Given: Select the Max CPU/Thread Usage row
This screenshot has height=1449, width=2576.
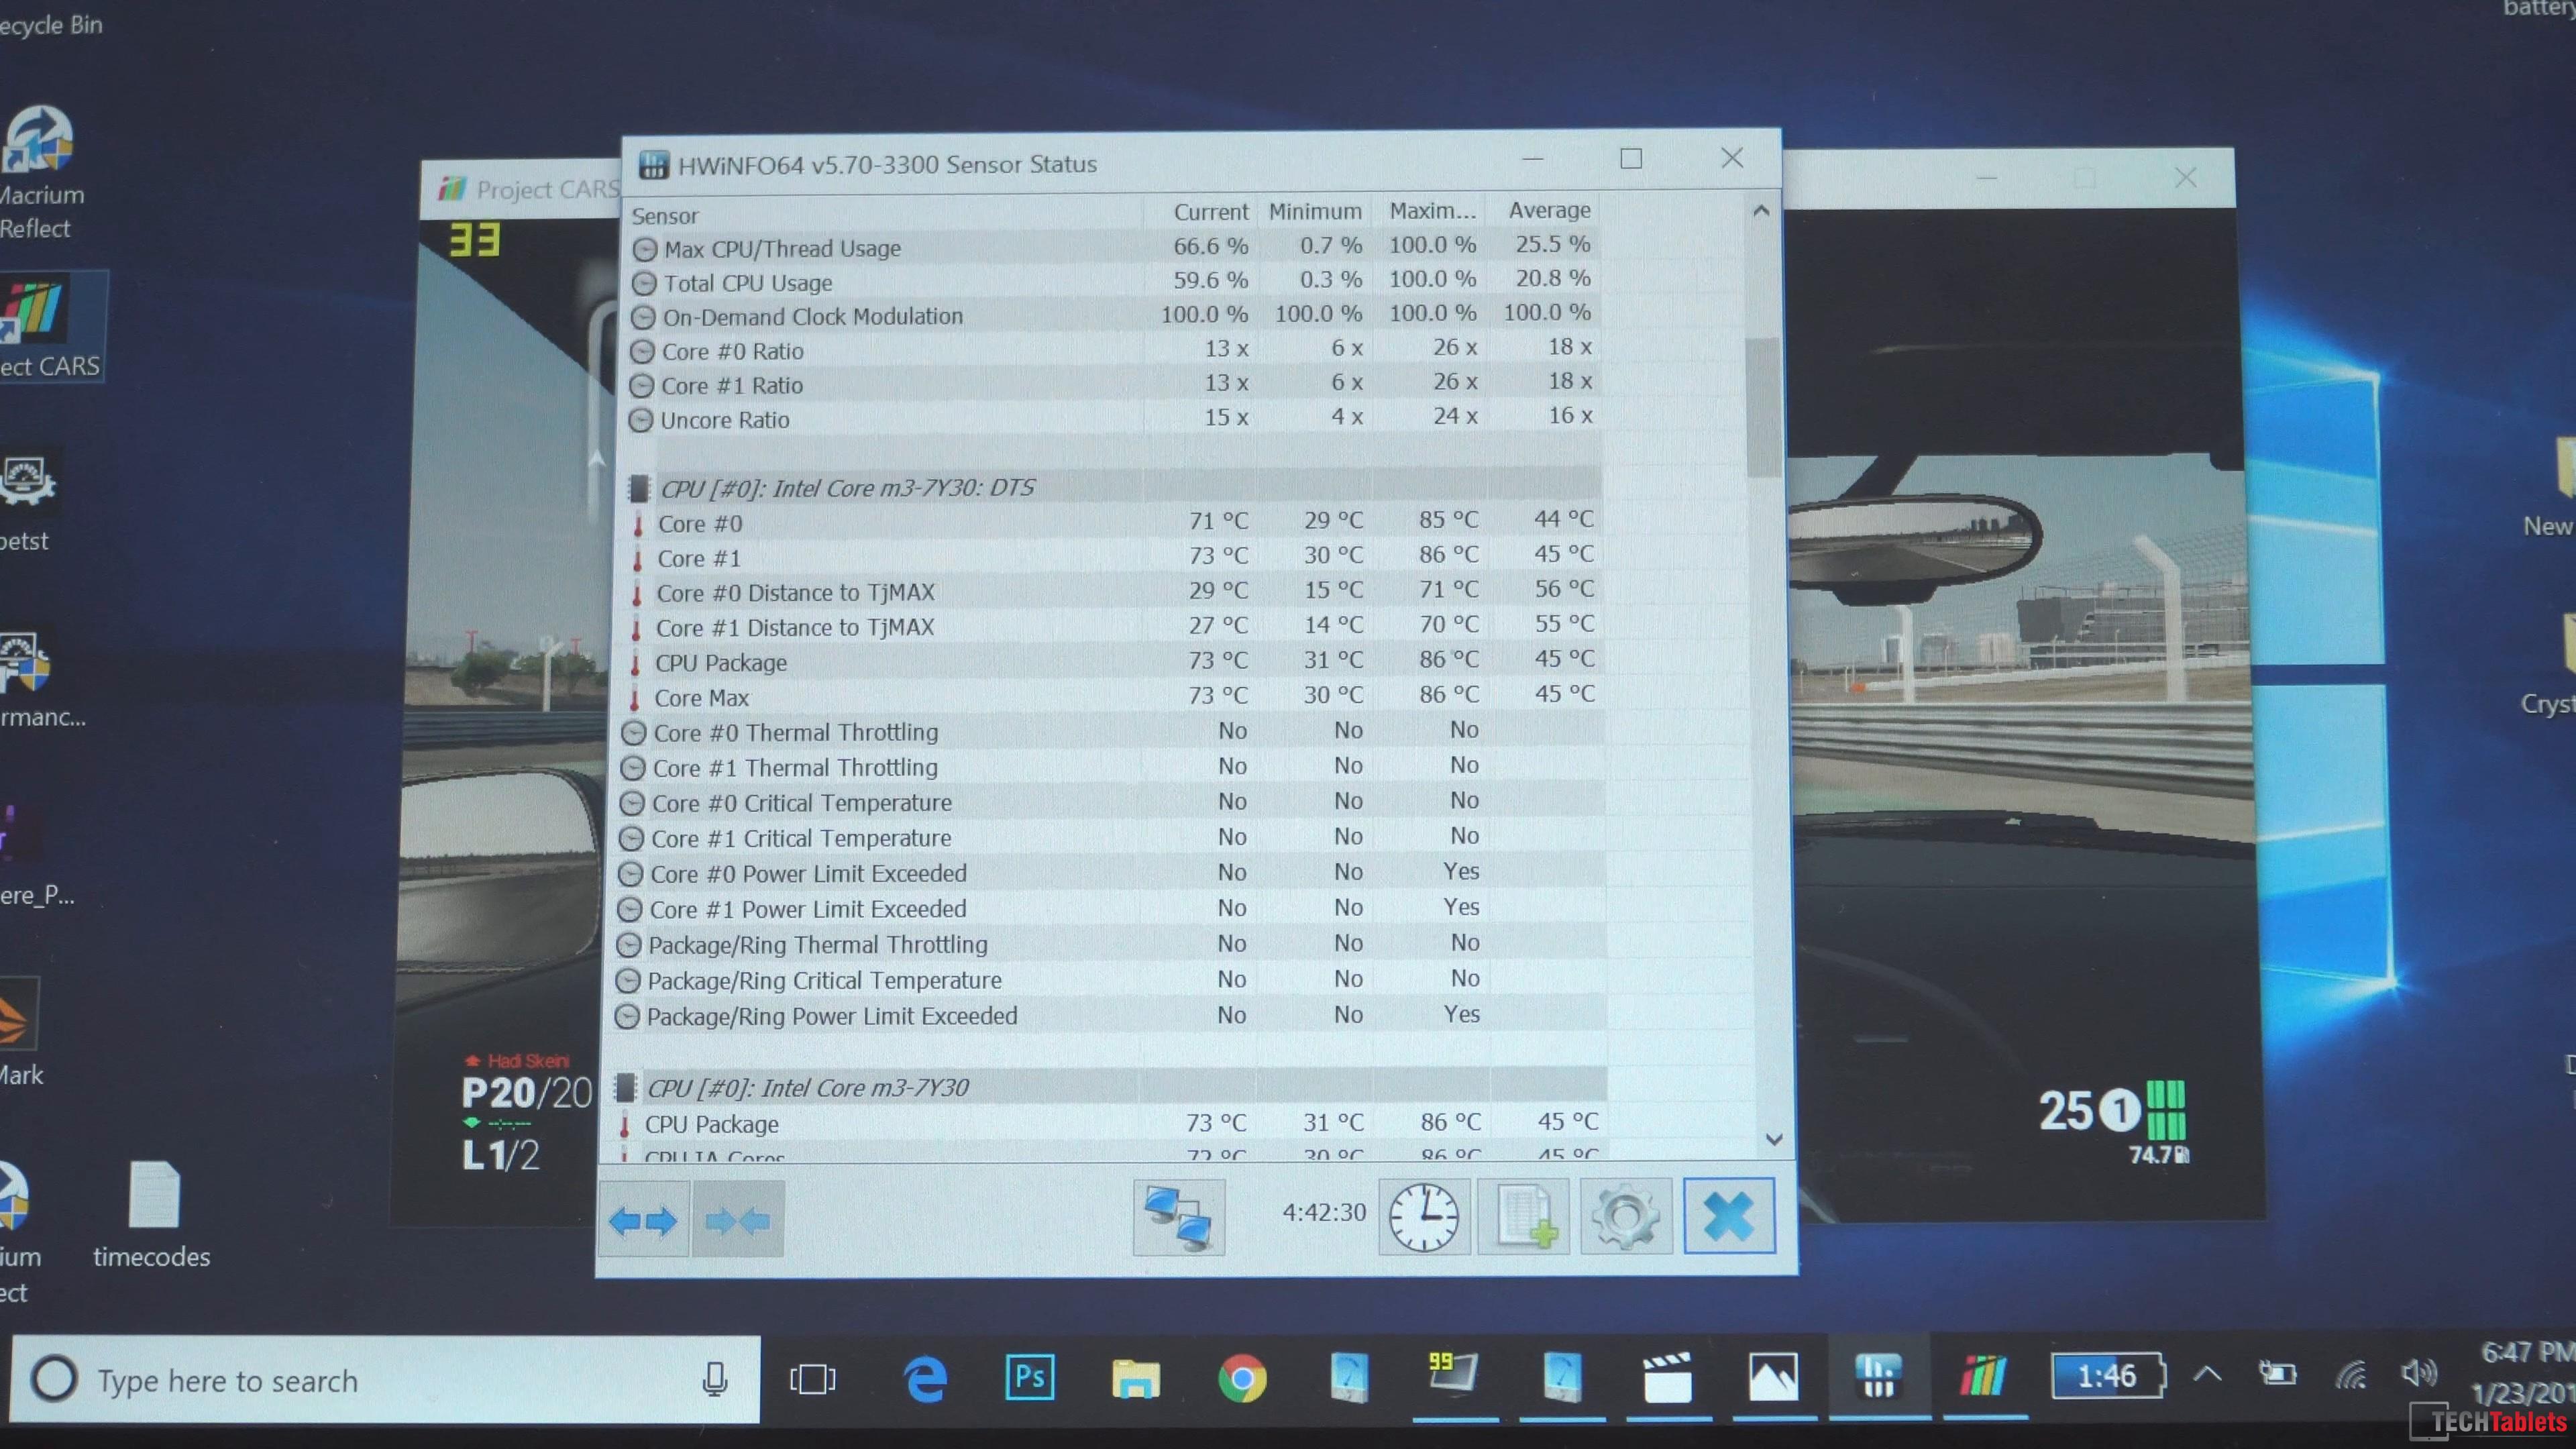Looking at the screenshot, I should (1115, 246).
